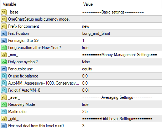The height and width of the screenshot is (129, 162).
Task: Edit the Fix lot if AutoMM=0 value field
Action: [x=121, y=90]
